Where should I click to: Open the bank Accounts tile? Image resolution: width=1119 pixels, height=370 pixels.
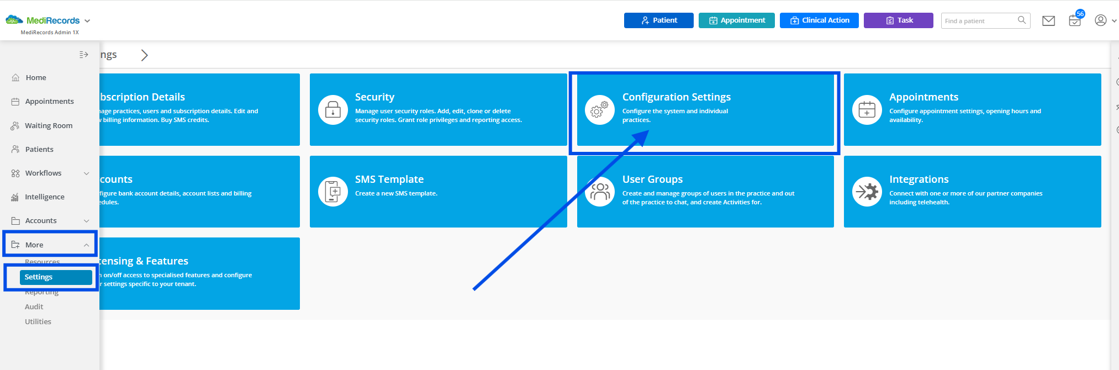point(199,192)
